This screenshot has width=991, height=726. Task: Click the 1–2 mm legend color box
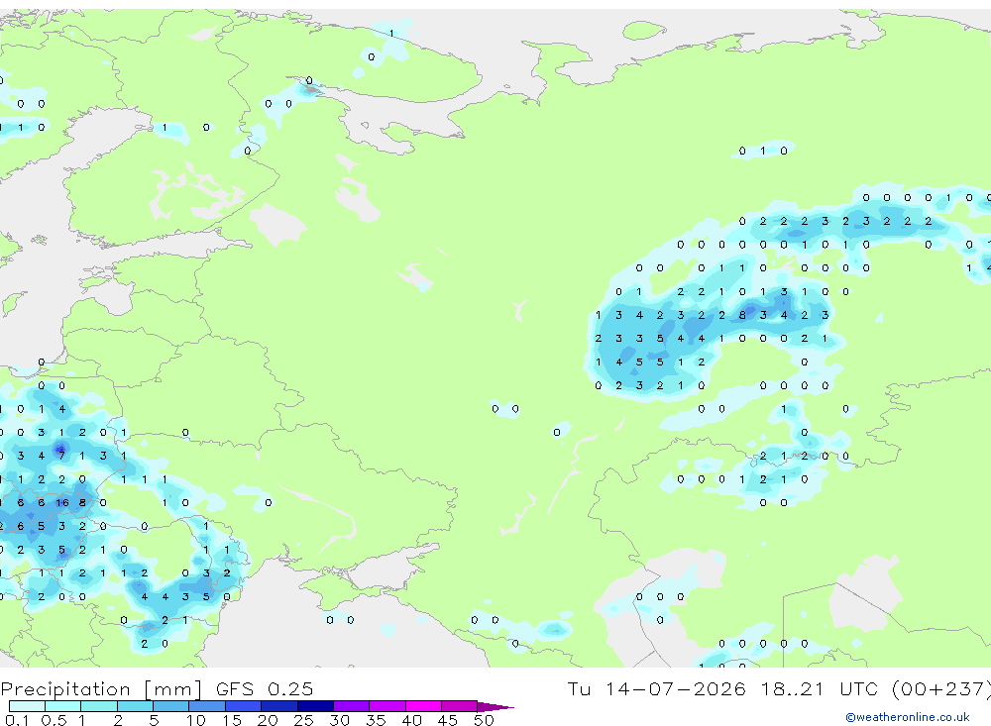[99, 706]
